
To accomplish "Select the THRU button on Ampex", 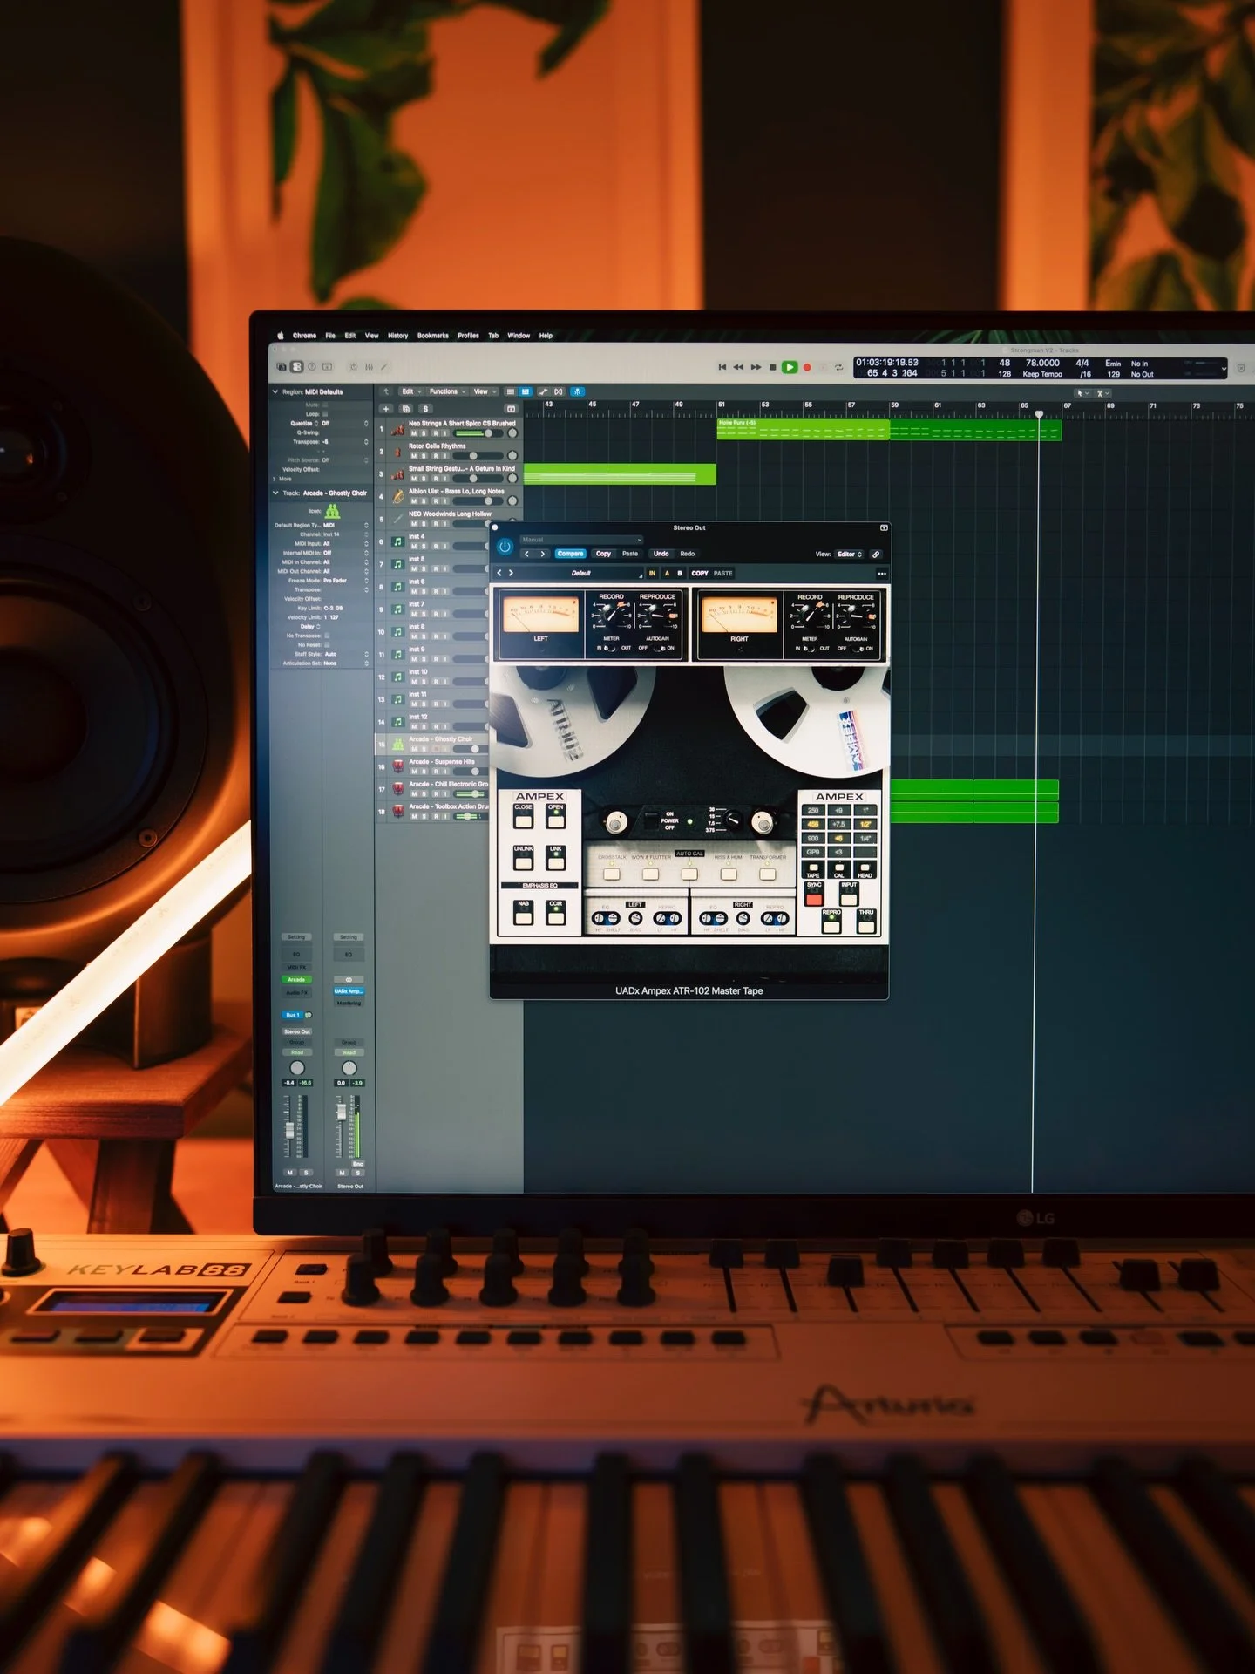I will click(866, 922).
